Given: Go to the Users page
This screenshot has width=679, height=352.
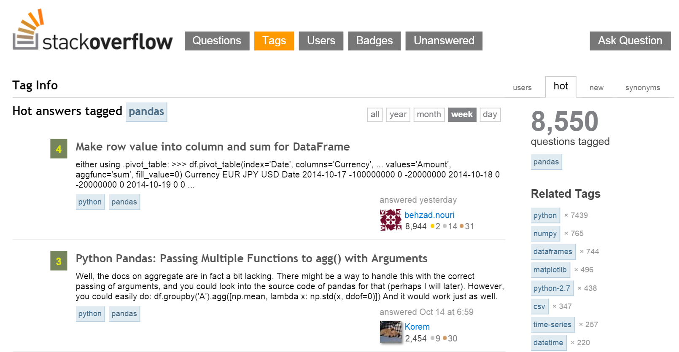Looking at the screenshot, I should click(x=321, y=41).
